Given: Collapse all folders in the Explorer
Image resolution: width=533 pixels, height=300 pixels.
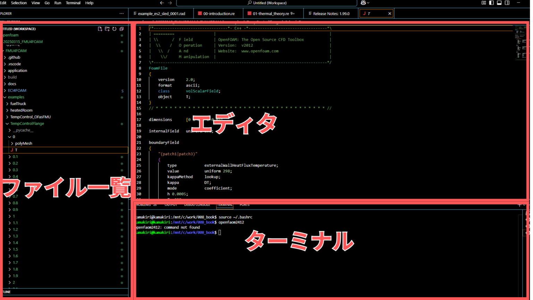Looking at the screenshot, I should [121, 29].
